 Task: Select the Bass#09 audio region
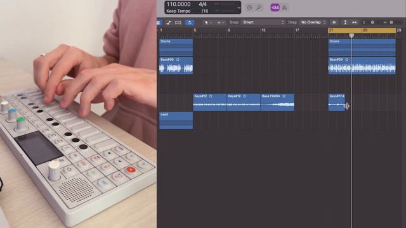point(362,66)
